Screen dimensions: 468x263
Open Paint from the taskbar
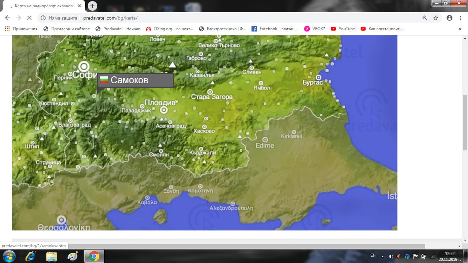(x=73, y=256)
